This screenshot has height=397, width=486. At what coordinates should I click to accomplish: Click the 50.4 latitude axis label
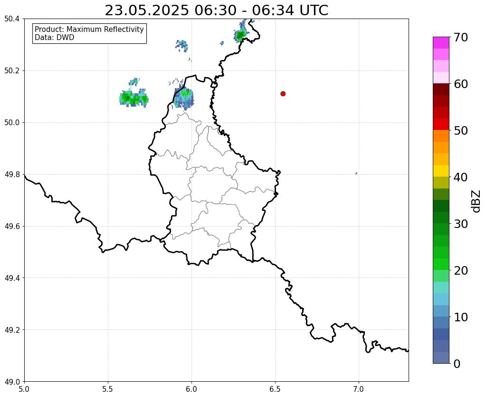12,19
